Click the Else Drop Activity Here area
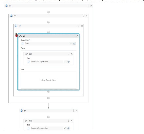Screen dimensions: 144x134 coord(49,80)
